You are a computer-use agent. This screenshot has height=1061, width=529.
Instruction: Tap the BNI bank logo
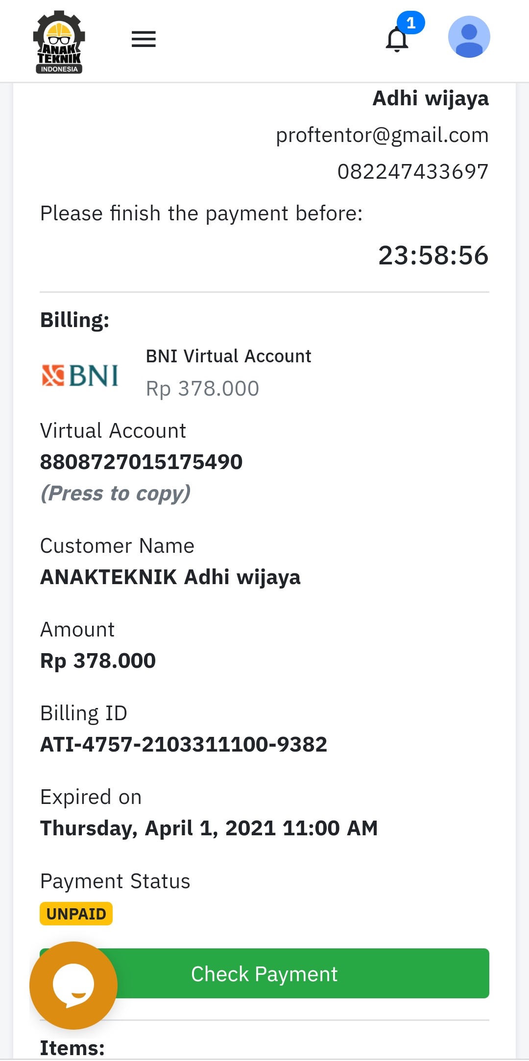(80, 376)
